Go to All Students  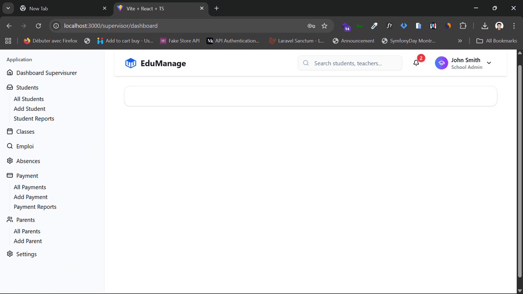point(29,99)
